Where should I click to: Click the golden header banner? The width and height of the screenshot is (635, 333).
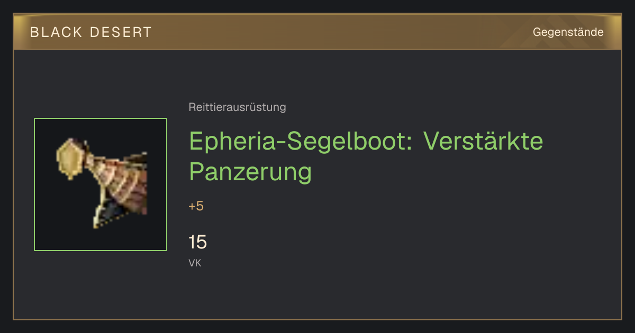coord(317,32)
